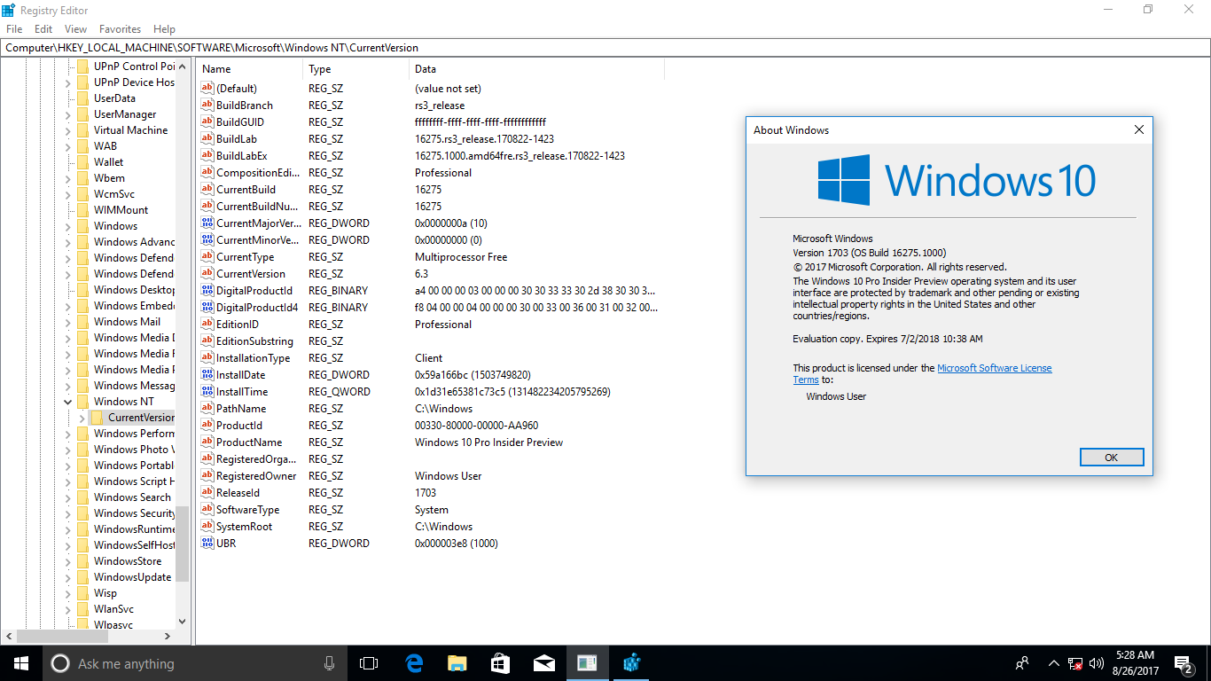Click the Data column header

[x=536, y=69]
